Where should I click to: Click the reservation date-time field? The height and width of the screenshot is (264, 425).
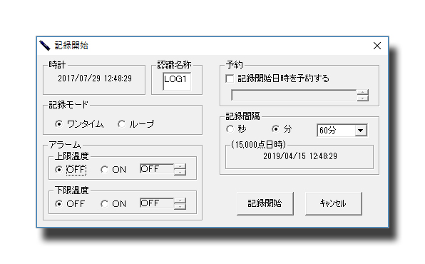click(294, 95)
